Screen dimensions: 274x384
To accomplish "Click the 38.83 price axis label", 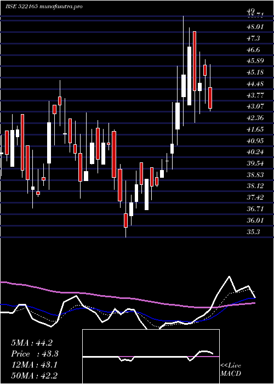I will 255,175.
